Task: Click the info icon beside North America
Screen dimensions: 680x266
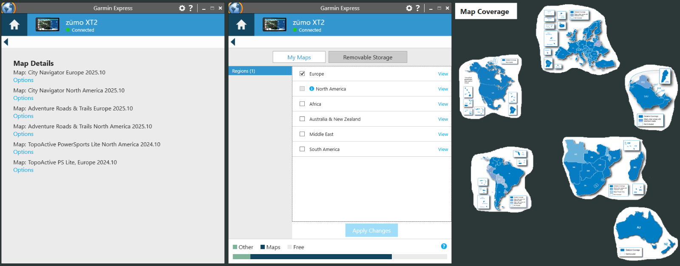Action: click(312, 89)
